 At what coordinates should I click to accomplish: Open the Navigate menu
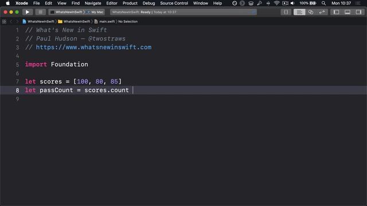click(x=93, y=3)
